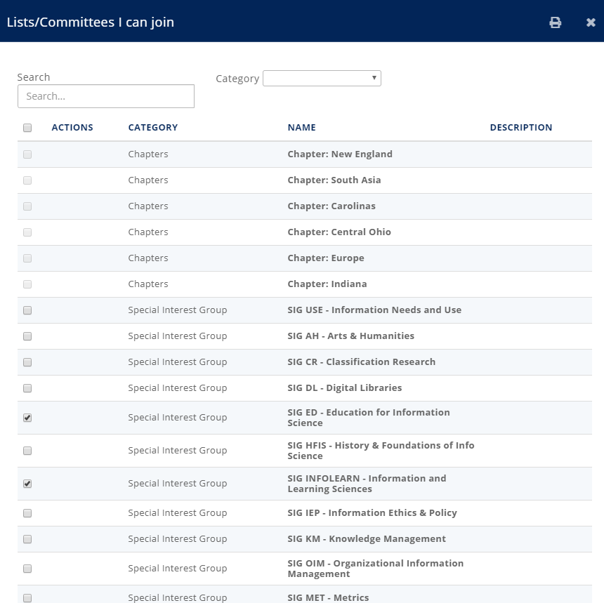The width and height of the screenshot is (604, 603).
Task: Close the Lists/Committees dialog
Action: pos(591,22)
